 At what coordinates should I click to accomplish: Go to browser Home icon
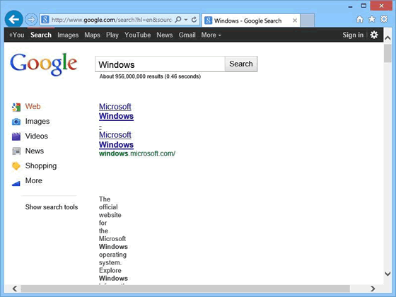point(360,19)
